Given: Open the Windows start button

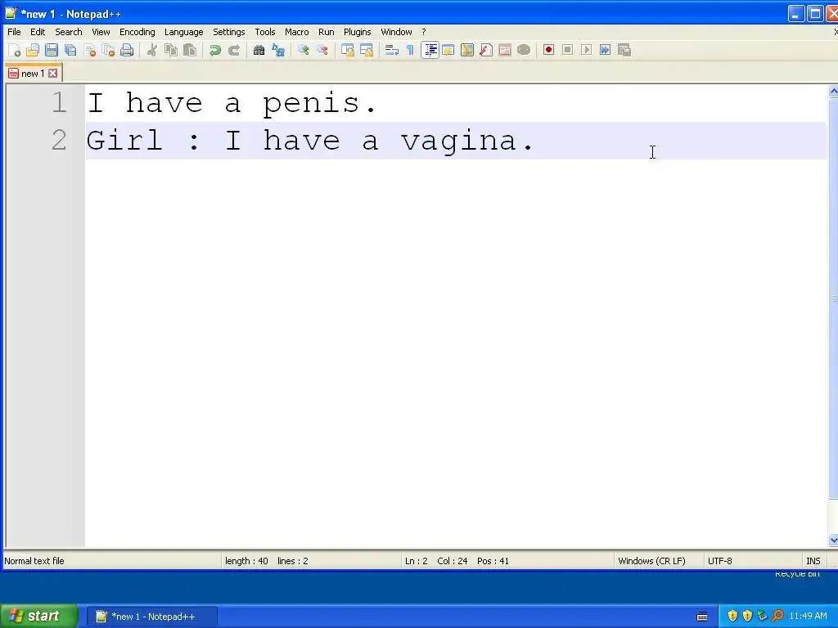Looking at the screenshot, I should tap(38, 617).
